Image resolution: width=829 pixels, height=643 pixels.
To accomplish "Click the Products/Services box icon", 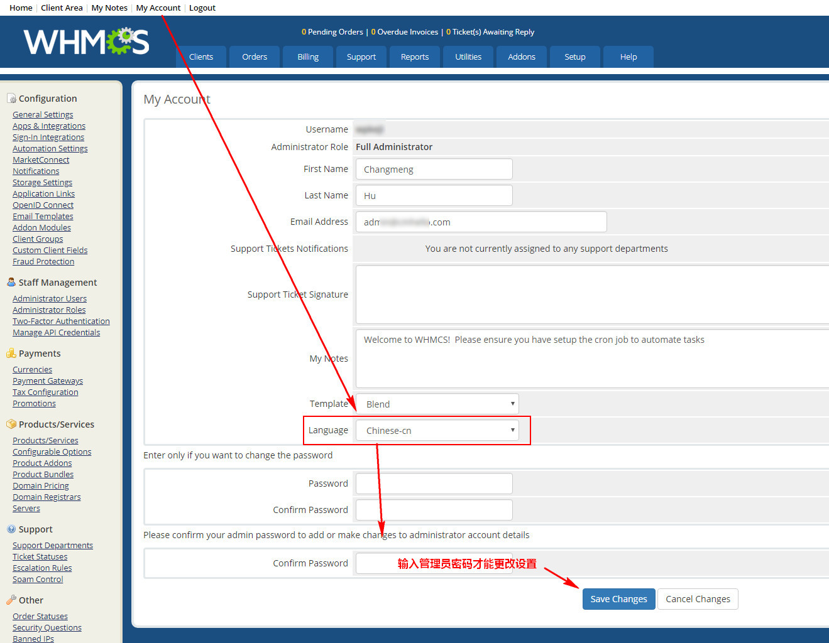I will [x=11, y=424].
